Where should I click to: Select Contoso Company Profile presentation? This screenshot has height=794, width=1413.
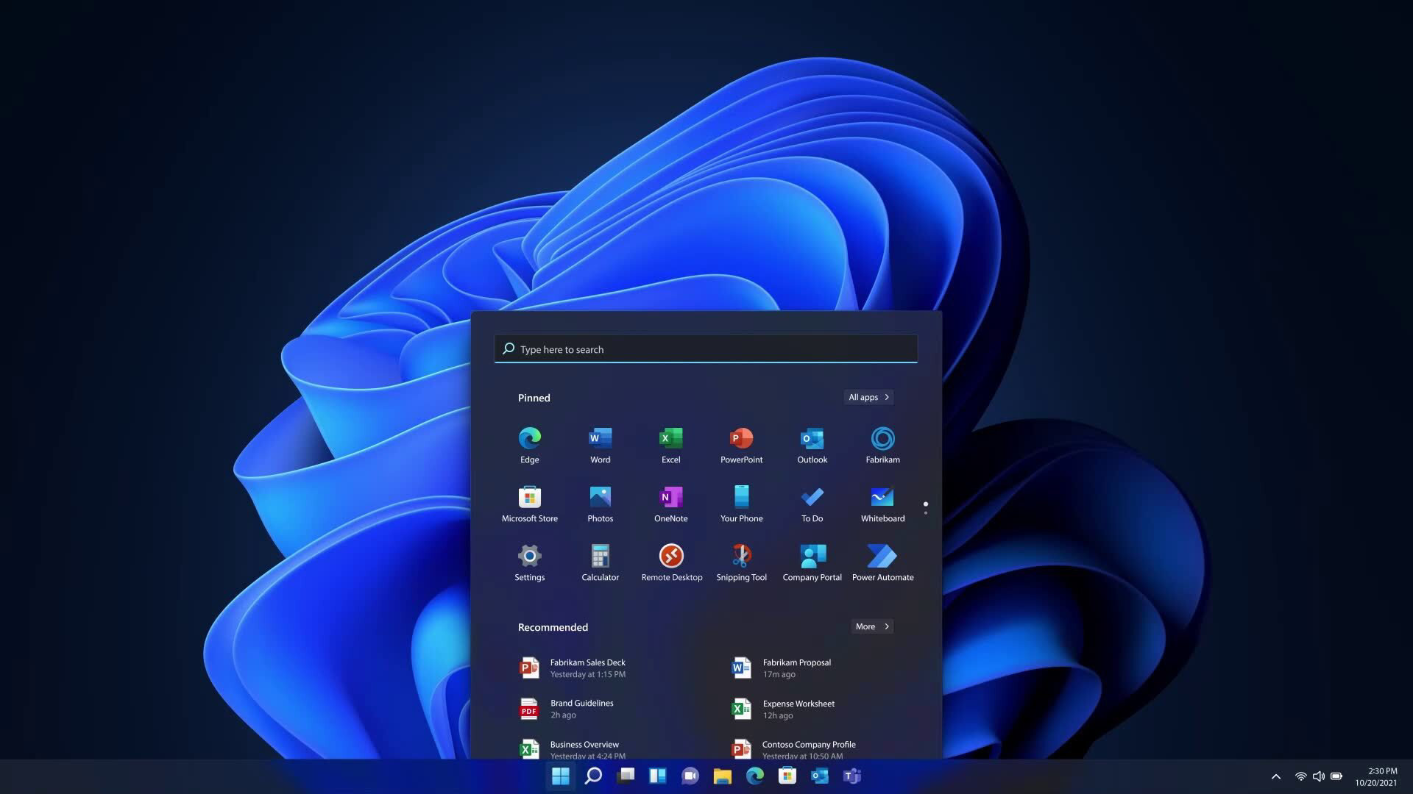[x=808, y=749]
